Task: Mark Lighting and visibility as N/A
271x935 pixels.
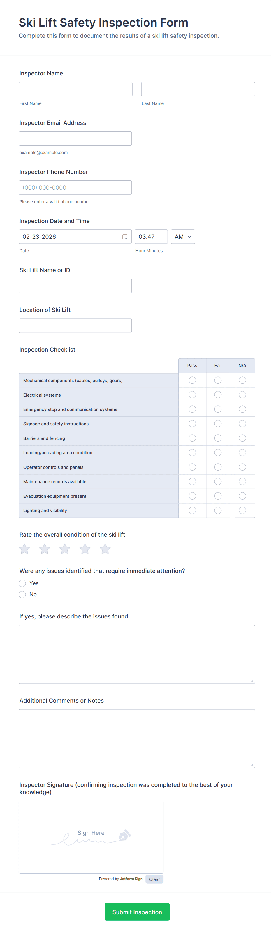Action: coord(242,510)
